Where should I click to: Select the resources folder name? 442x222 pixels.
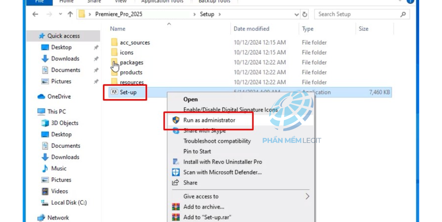click(132, 82)
